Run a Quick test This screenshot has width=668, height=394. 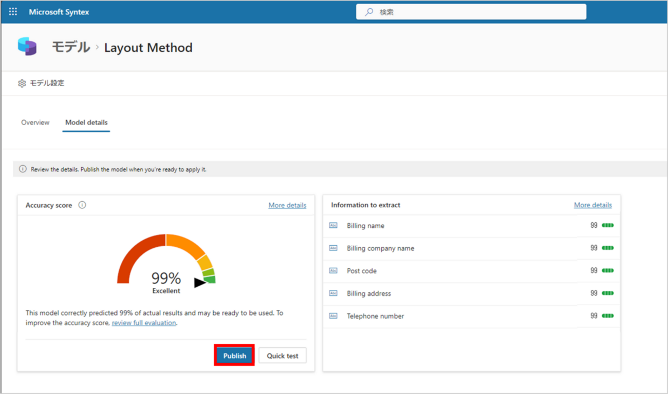pyautogui.click(x=282, y=356)
